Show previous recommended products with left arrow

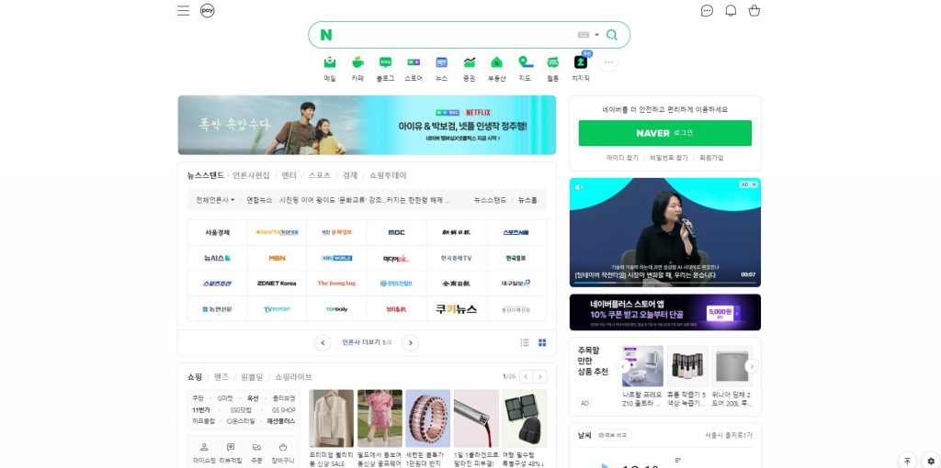click(624, 366)
